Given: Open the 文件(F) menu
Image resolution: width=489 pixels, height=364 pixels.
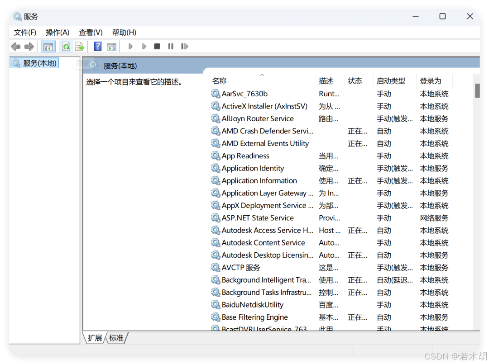Looking at the screenshot, I should click(25, 33).
